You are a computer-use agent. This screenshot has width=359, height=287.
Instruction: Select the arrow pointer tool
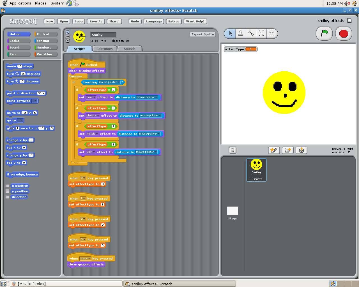click(231, 34)
